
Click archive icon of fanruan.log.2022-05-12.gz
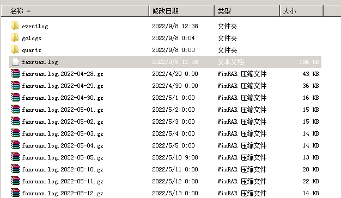(15, 193)
